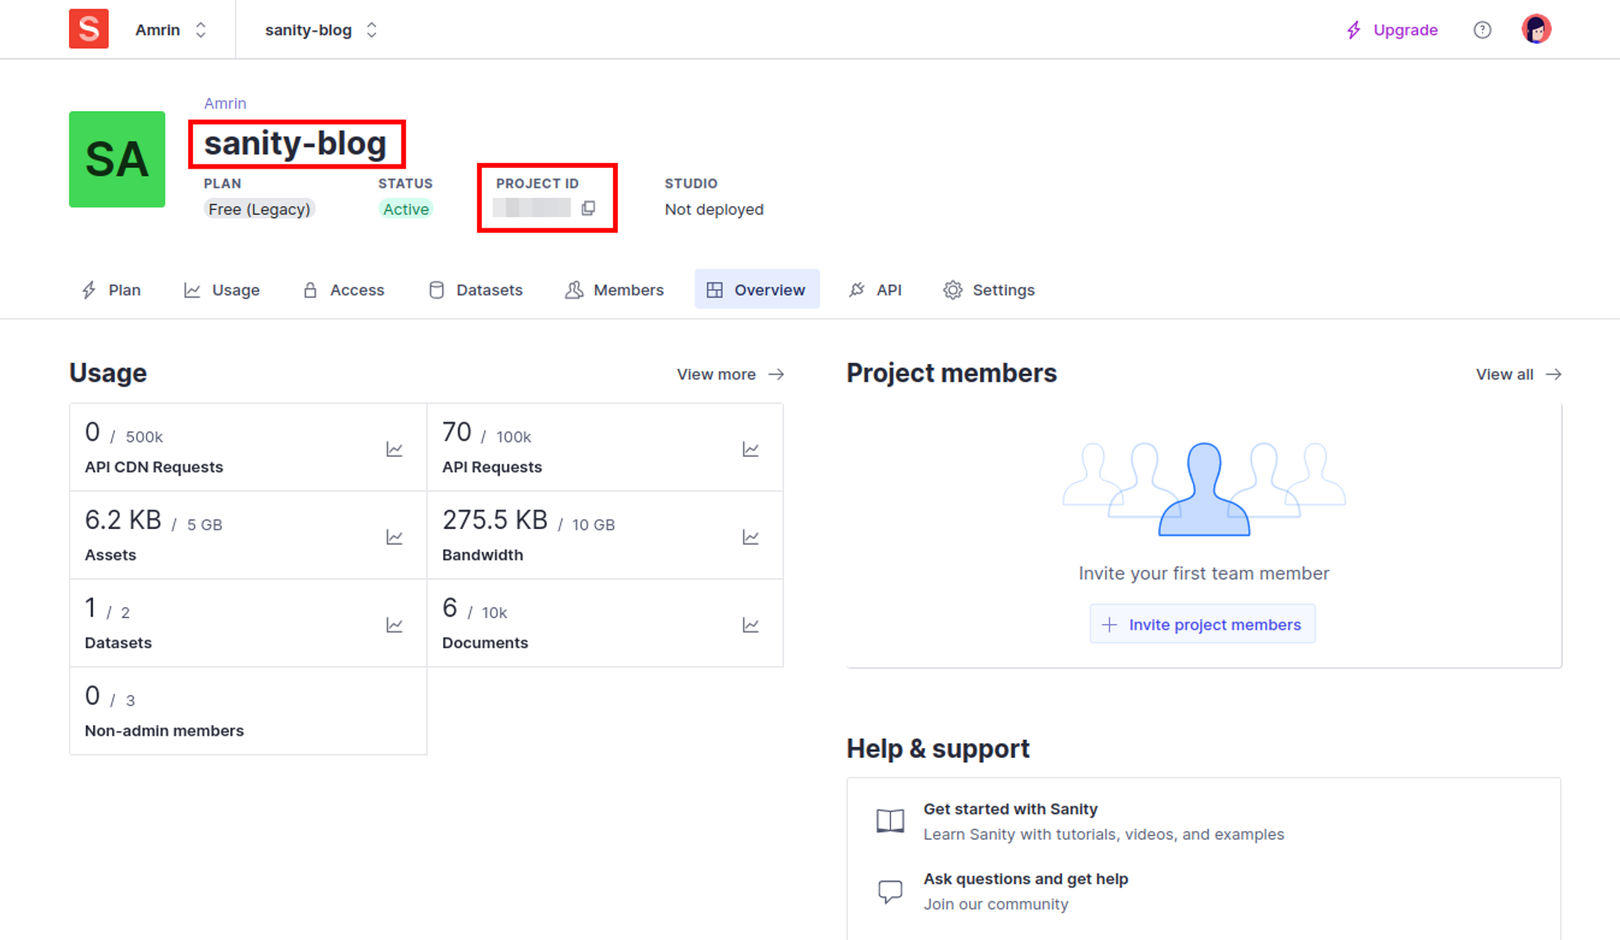Click the book icon beside Get started
Image resolution: width=1620 pixels, height=940 pixels.
(x=890, y=821)
